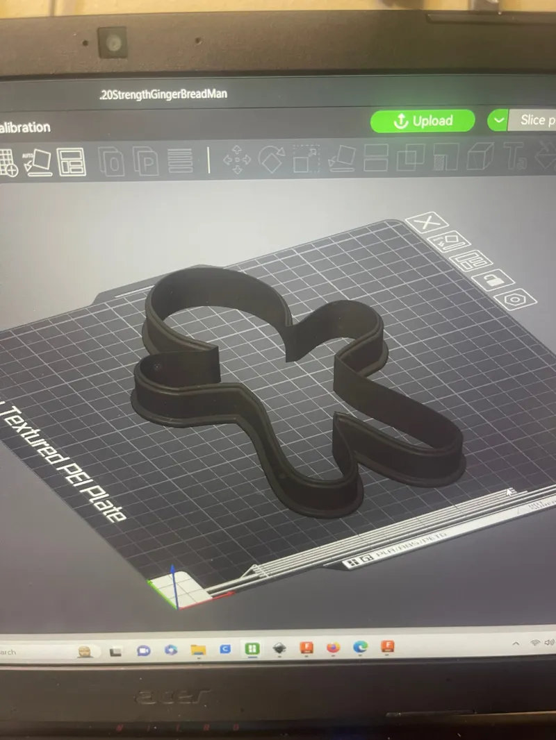Open the Fusion icon between Inkscape and Firefox
The height and width of the screenshot is (740, 556).
pyautogui.click(x=306, y=647)
